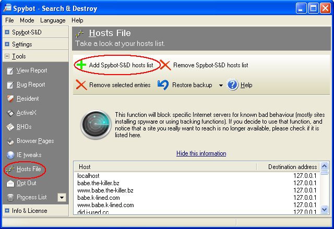Screen dimensions: 334x229
Task: Sort by the Host column header
Action: 165,166
